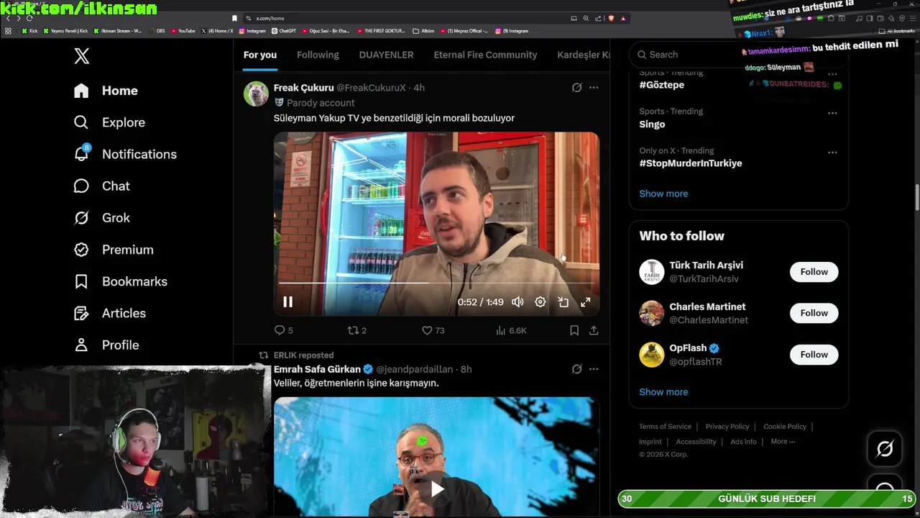Play Emrah Safa Gürkan's video

[437, 489]
